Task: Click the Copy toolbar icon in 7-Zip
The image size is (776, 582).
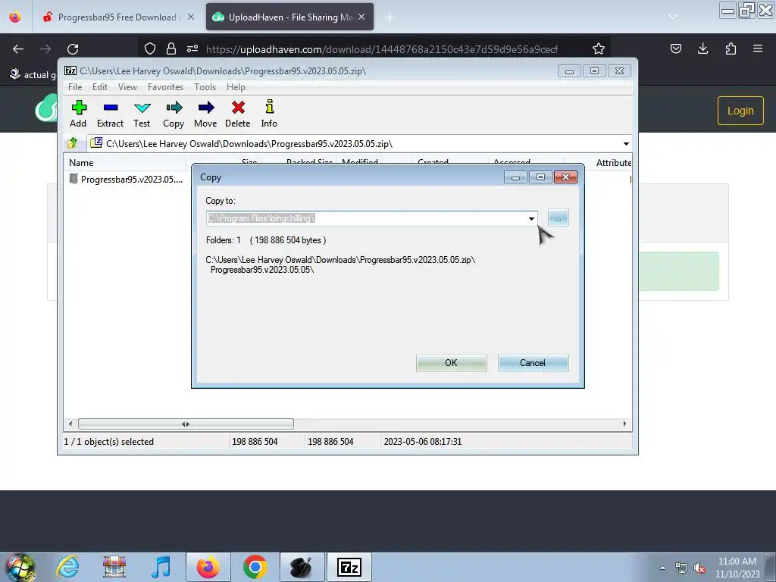Action: [x=174, y=114]
